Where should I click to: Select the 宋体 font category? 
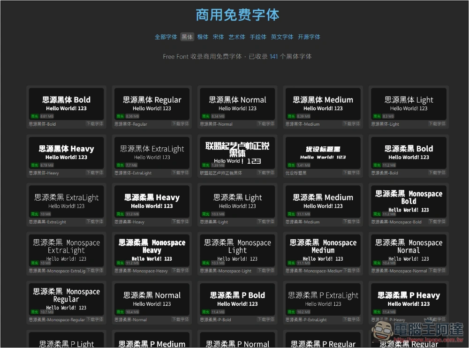(219, 37)
